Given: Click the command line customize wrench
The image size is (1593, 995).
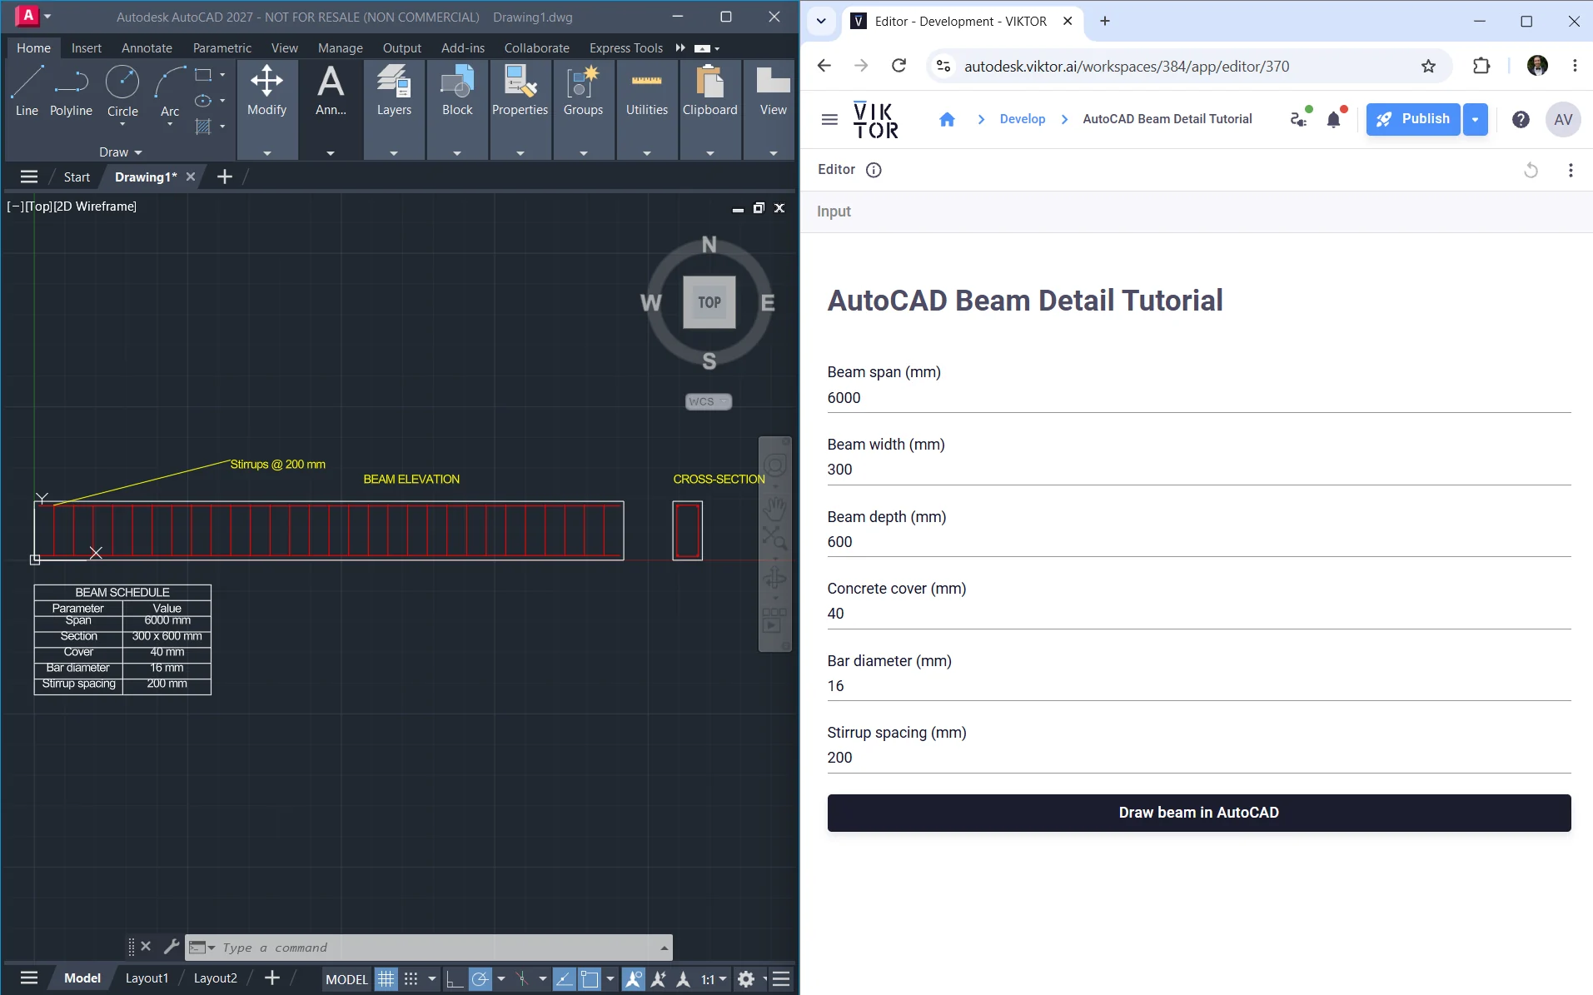Looking at the screenshot, I should click(x=172, y=947).
